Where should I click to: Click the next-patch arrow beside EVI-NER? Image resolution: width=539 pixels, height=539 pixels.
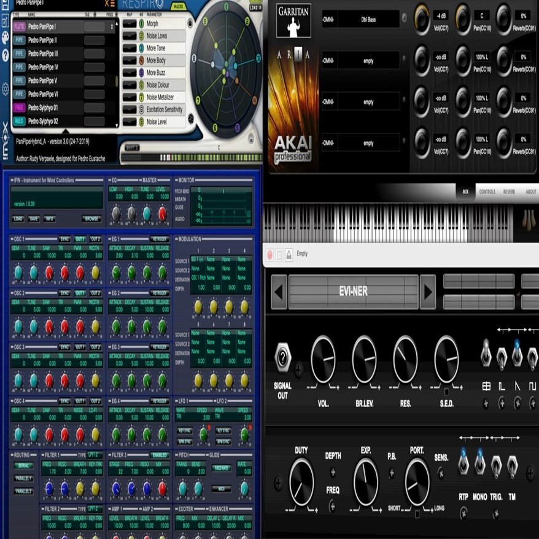click(427, 292)
